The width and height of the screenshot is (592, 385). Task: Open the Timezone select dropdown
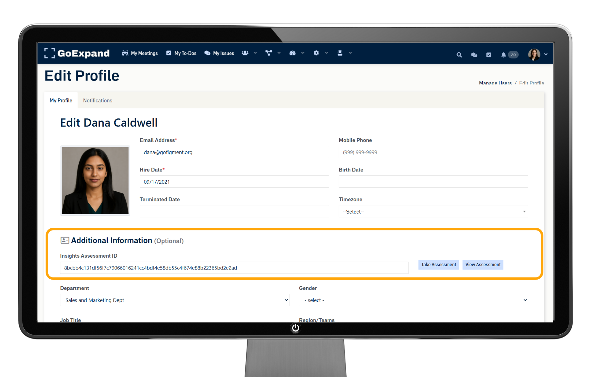click(x=433, y=211)
